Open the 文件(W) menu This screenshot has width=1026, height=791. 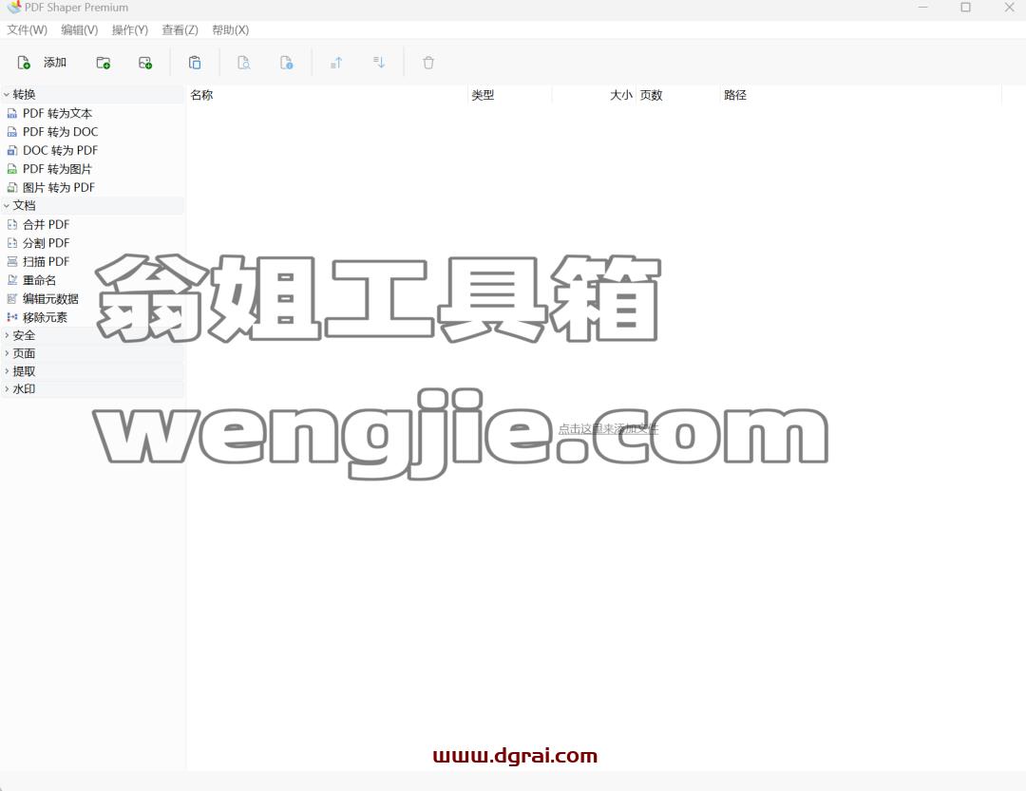[27, 30]
